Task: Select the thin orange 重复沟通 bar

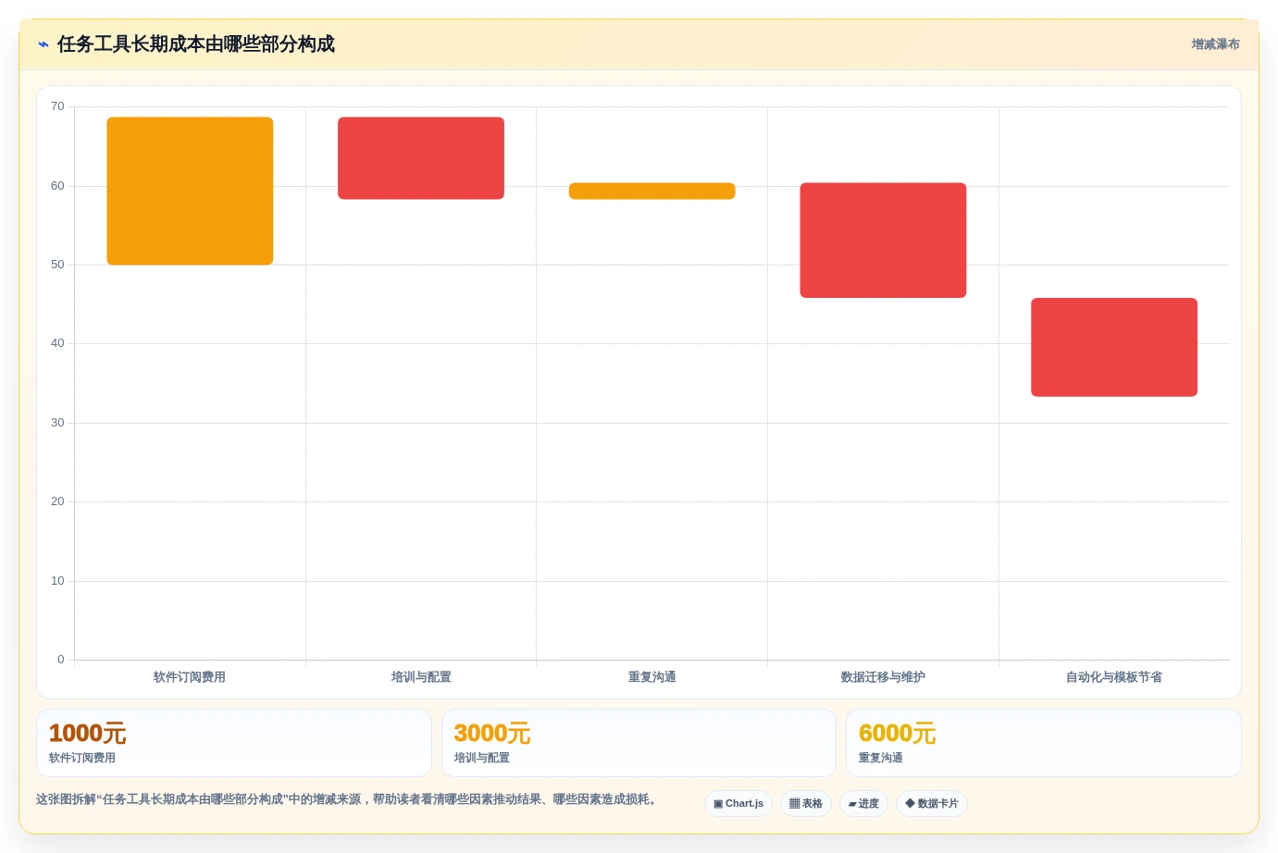Action: 652,191
